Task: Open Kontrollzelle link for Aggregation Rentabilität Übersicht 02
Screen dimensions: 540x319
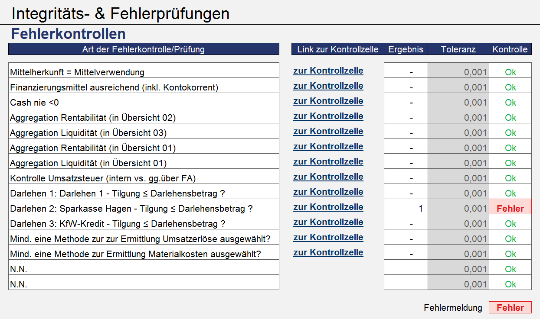Action: point(328,116)
